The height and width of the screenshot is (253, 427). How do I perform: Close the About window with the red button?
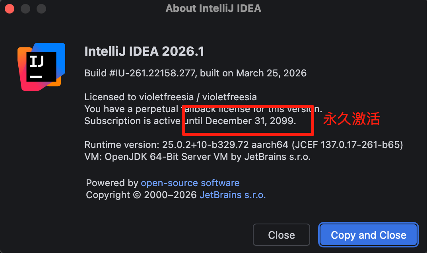9,8
